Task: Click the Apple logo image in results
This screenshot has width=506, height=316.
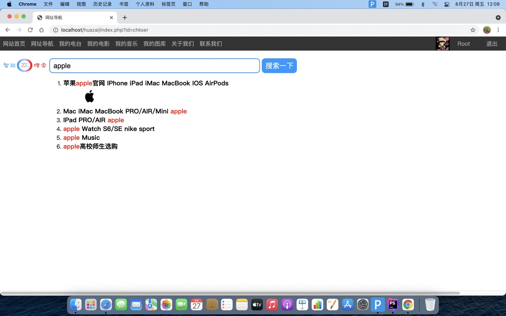Action: [x=90, y=96]
